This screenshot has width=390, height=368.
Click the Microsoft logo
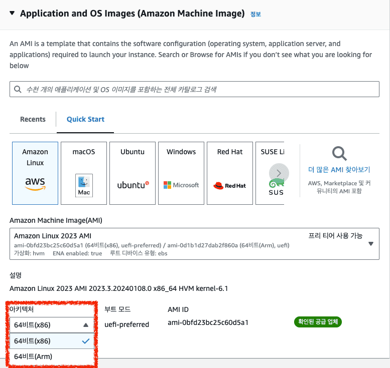[x=181, y=185]
